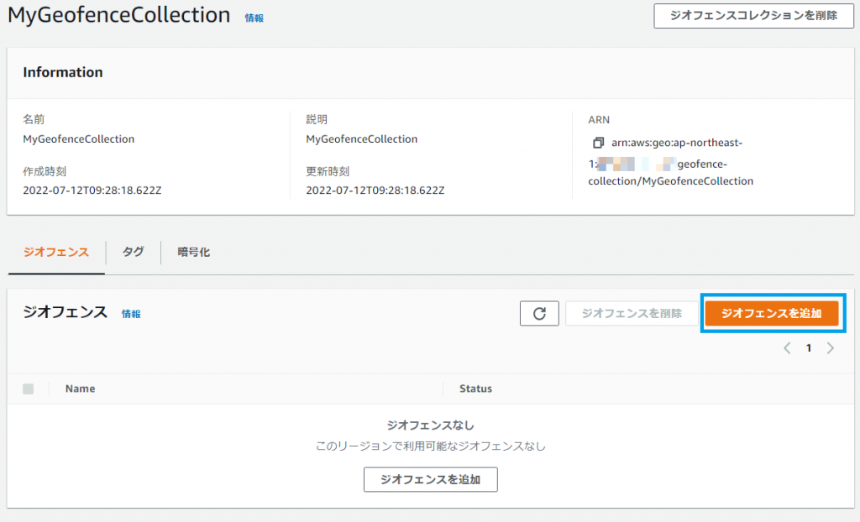Screen dimensions: 860x522
Task: Click the Information panel heading
Action: [63, 73]
